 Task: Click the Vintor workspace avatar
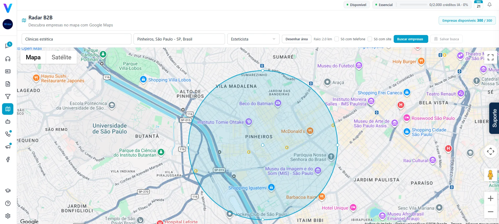click(8, 24)
